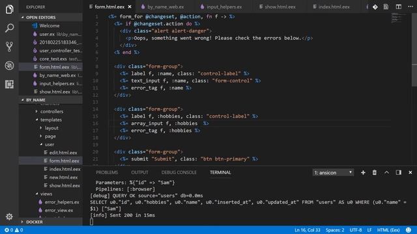Close the form.html.eex editor tab
This screenshot has width=417, height=234.
point(130,6)
